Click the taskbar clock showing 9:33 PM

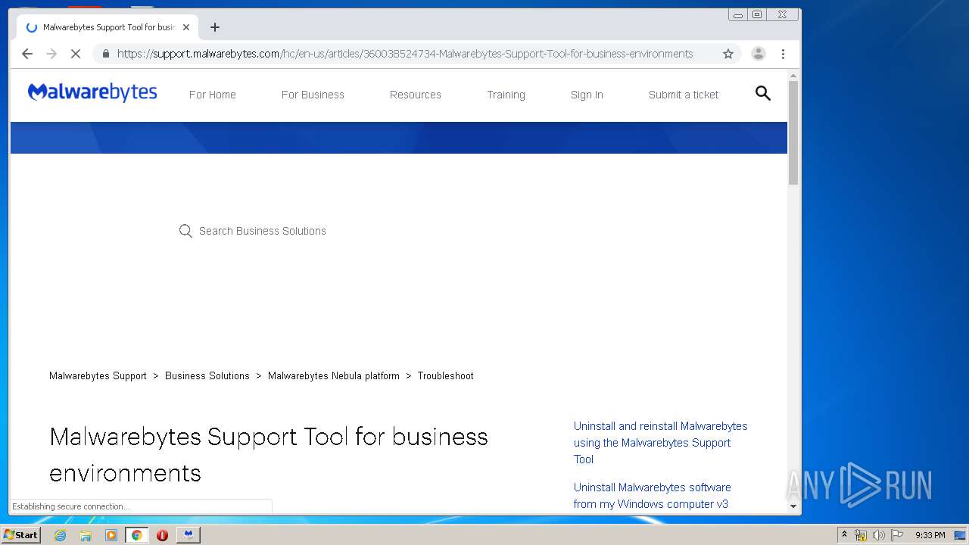[930, 535]
